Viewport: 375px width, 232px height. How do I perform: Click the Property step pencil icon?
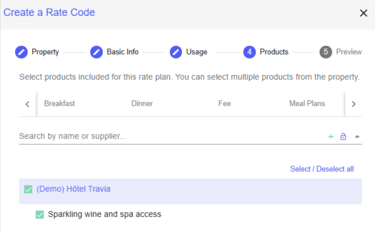pyautogui.click(x=21, y=52)
